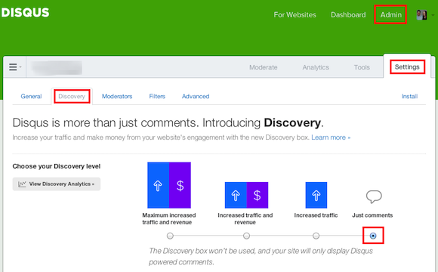Open For Websites in top navigation
This screenshot has width=438, height=272.
295,15
